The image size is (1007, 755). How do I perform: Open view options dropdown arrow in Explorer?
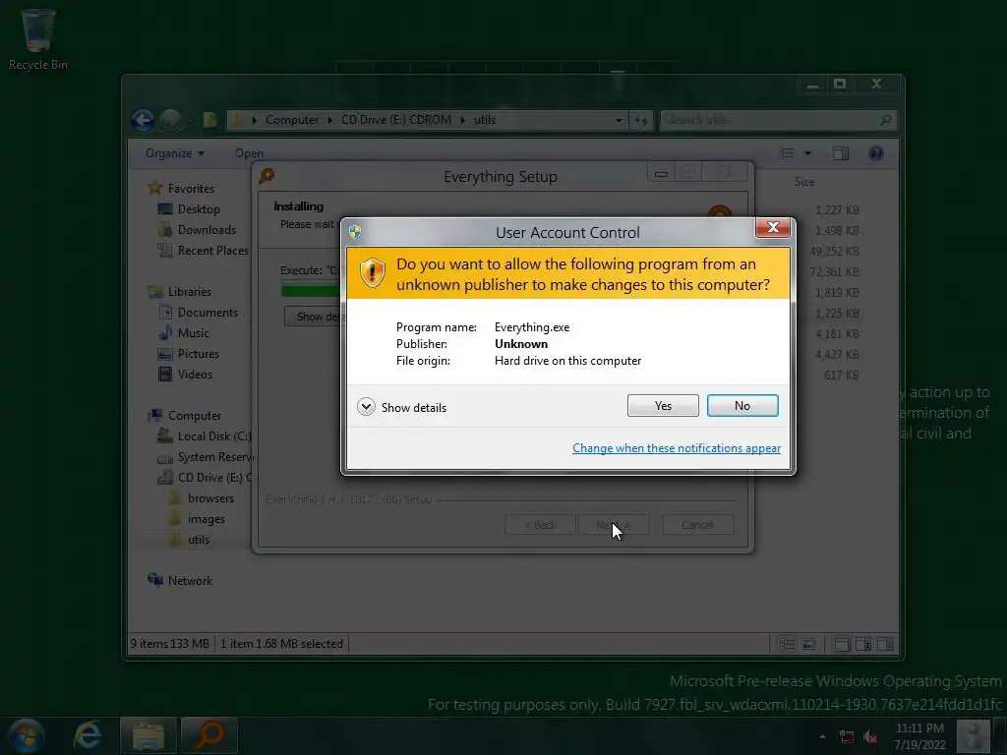click(x=808, y=152)
